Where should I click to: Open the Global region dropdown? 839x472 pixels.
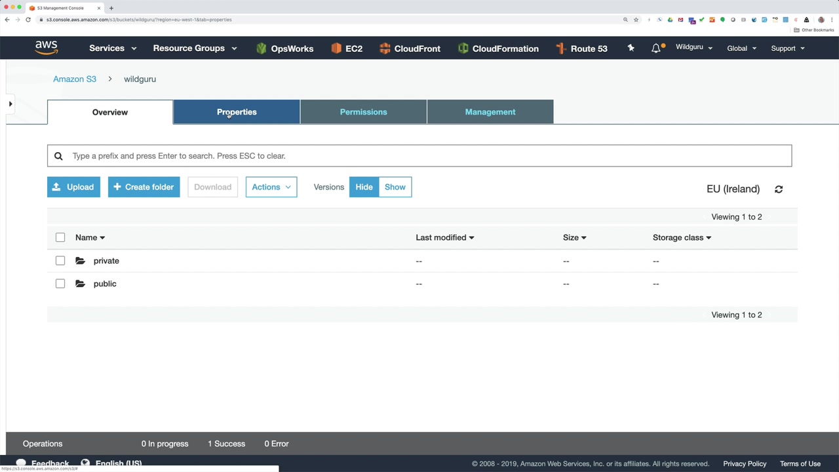pyautogui.click(x=741, y=48)
